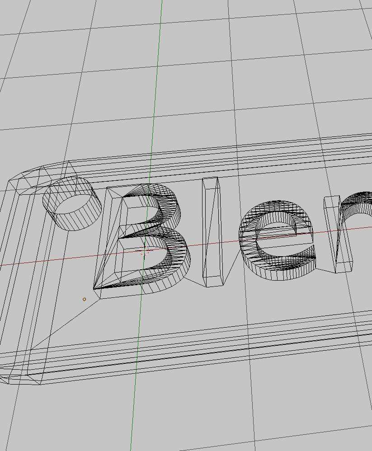The width and height of the screenshot is (372, 451).
Task: Click the red-white 3D cursor crosshair
Action: point(144,250)
